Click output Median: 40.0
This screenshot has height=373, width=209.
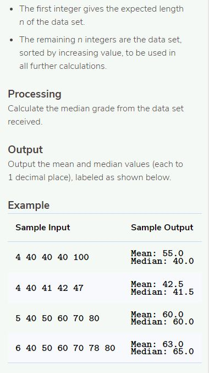point(162,261)
